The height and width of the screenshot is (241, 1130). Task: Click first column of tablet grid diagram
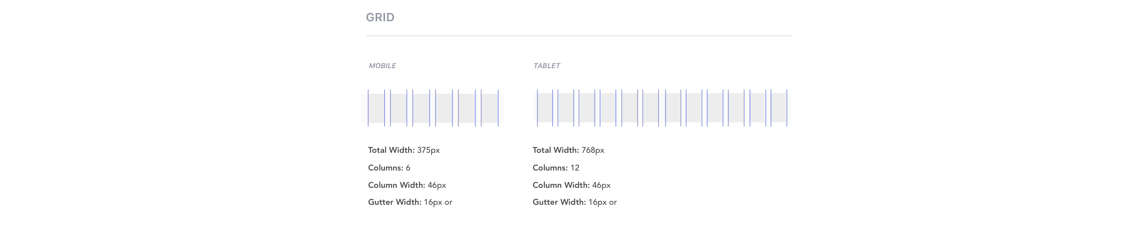545,108
